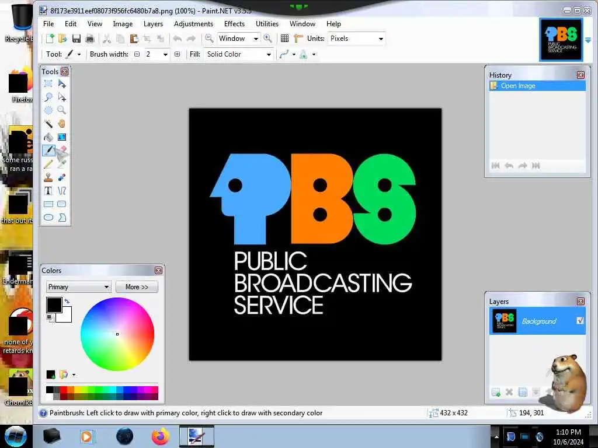Click the More >> button in Colors
The width and height of the screenshot is (598, 448).
click(x=137, y=287)
